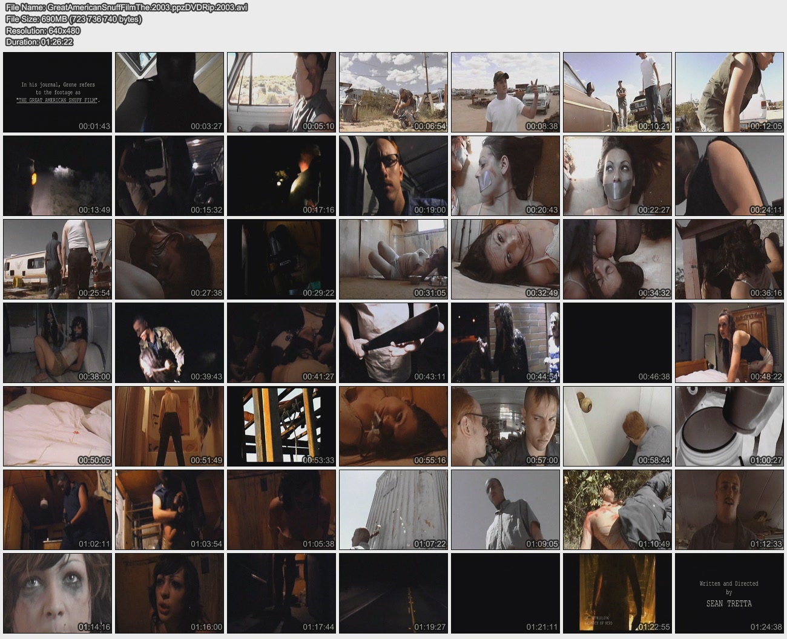787x639 pixels.
Task: Click the frame at 00:38:00
Action: [58, 343]
